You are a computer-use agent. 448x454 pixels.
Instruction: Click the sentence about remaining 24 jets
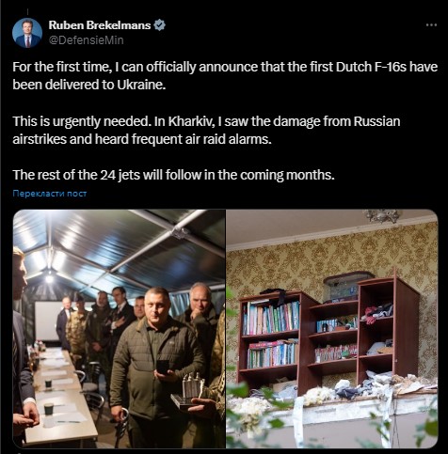pyautogui.click(x=173, y=175)
